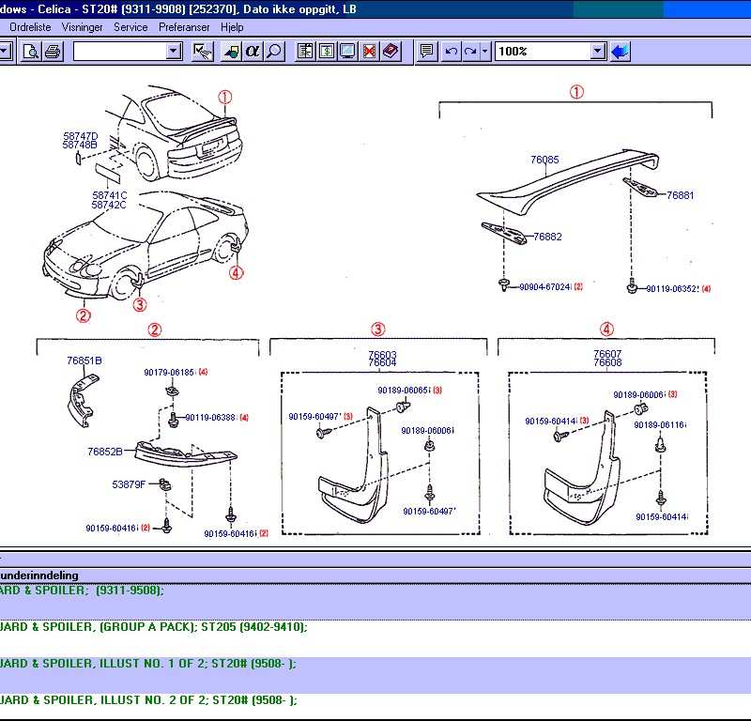Image resolution: width=751 pixels, height=721 pixels.
Task: Click the redo arrow icon
Action: [x=470, y=52]
